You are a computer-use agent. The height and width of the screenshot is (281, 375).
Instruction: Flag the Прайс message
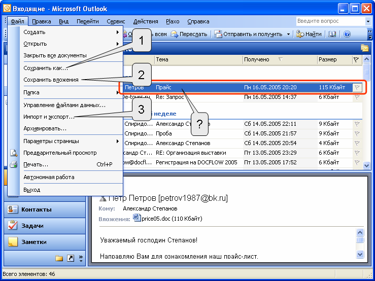click(x=357, y=88)
